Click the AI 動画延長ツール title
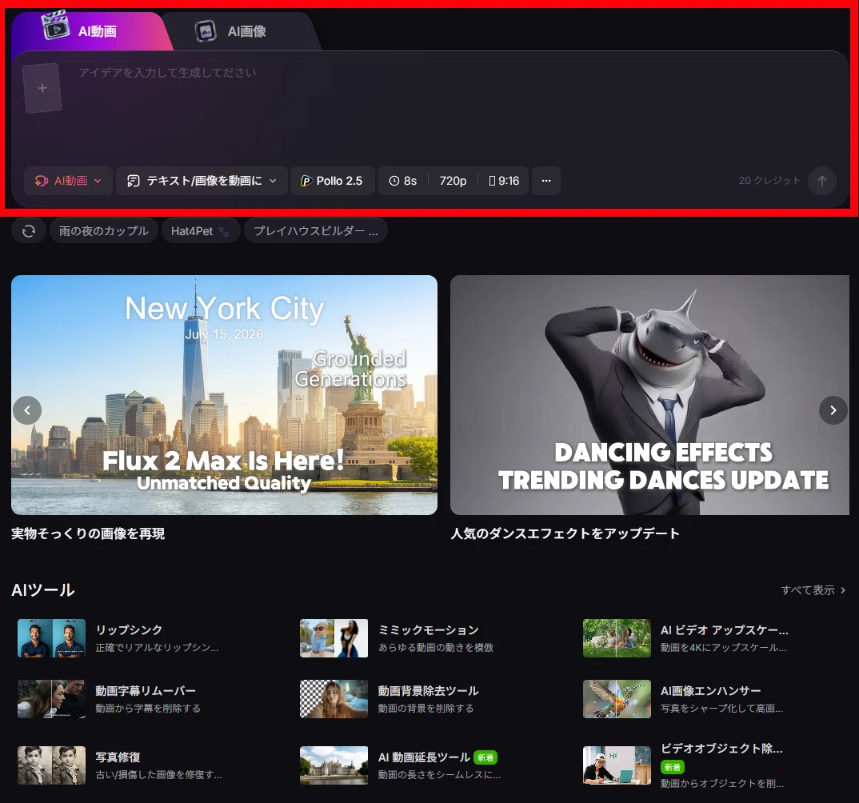The width and height of the screenshot is (859, 803). pos(424,757)
